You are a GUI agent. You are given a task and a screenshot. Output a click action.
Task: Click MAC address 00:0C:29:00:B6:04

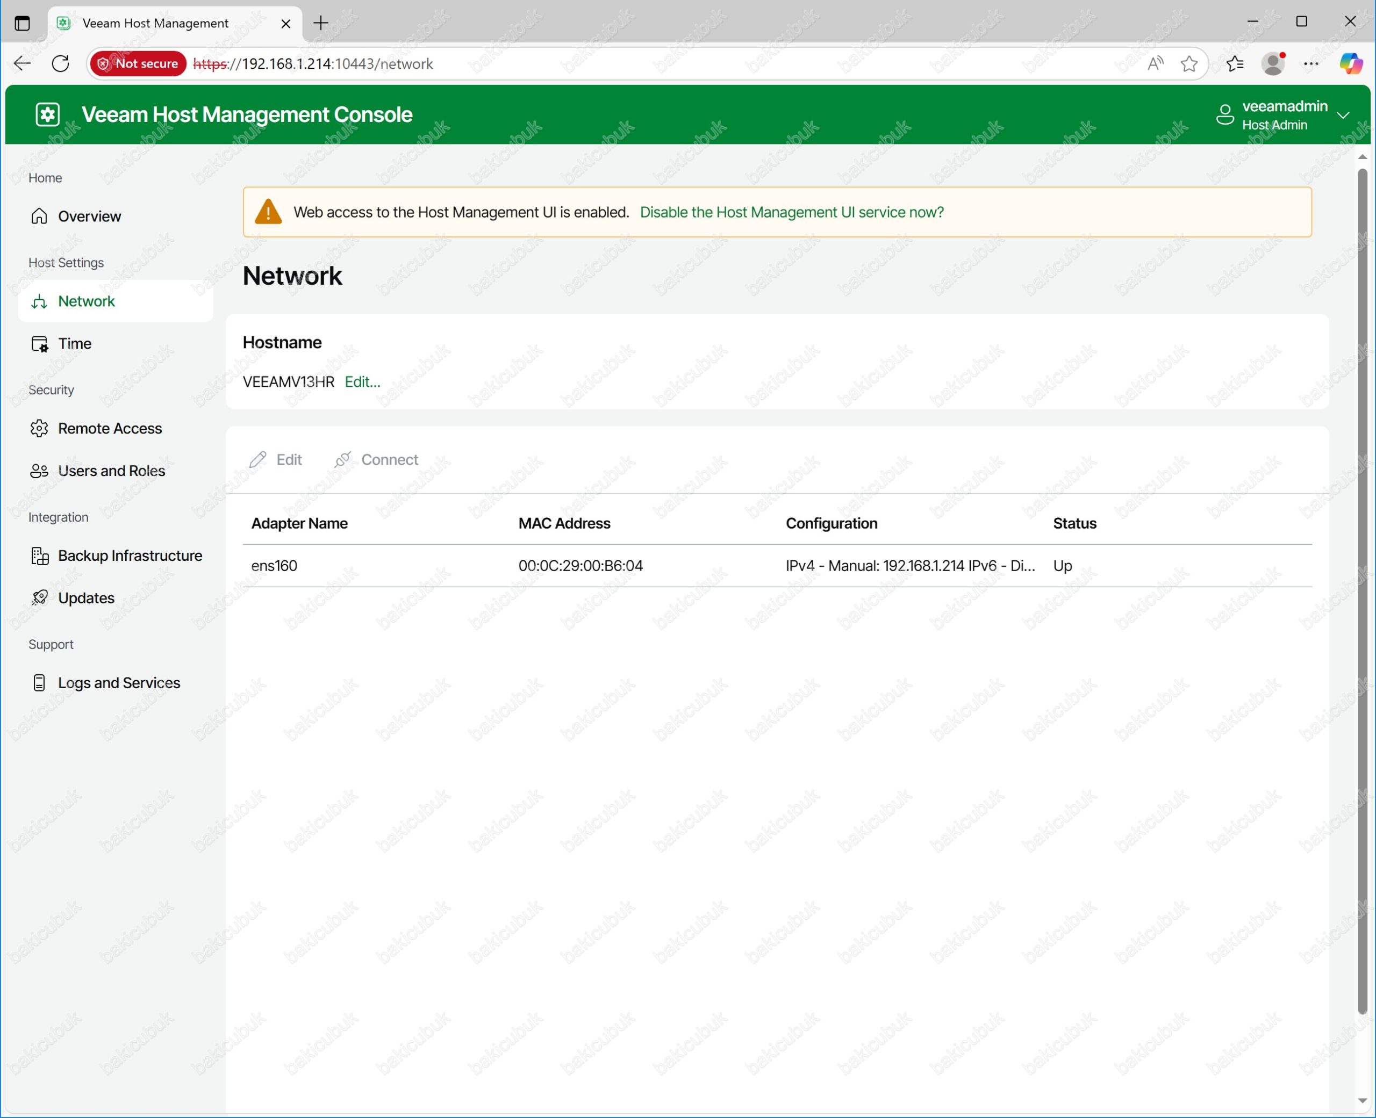click(x=580, y=565)
